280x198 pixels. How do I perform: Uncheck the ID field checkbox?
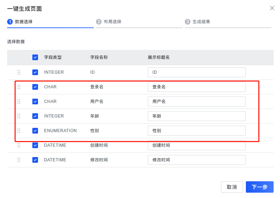point(35,72)
